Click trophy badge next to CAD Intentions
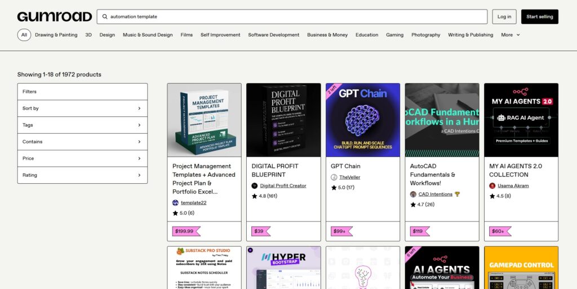Screen dimensions: 577x289 click(x=458, y=194)
